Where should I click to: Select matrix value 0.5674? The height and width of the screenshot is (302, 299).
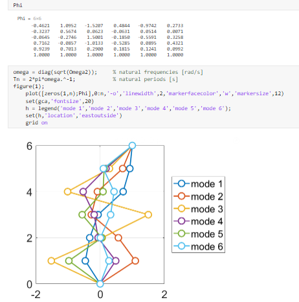pyautogui.click(x=68, y=31)
